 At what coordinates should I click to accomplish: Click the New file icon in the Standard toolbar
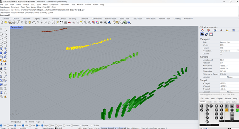coord(2,22)
